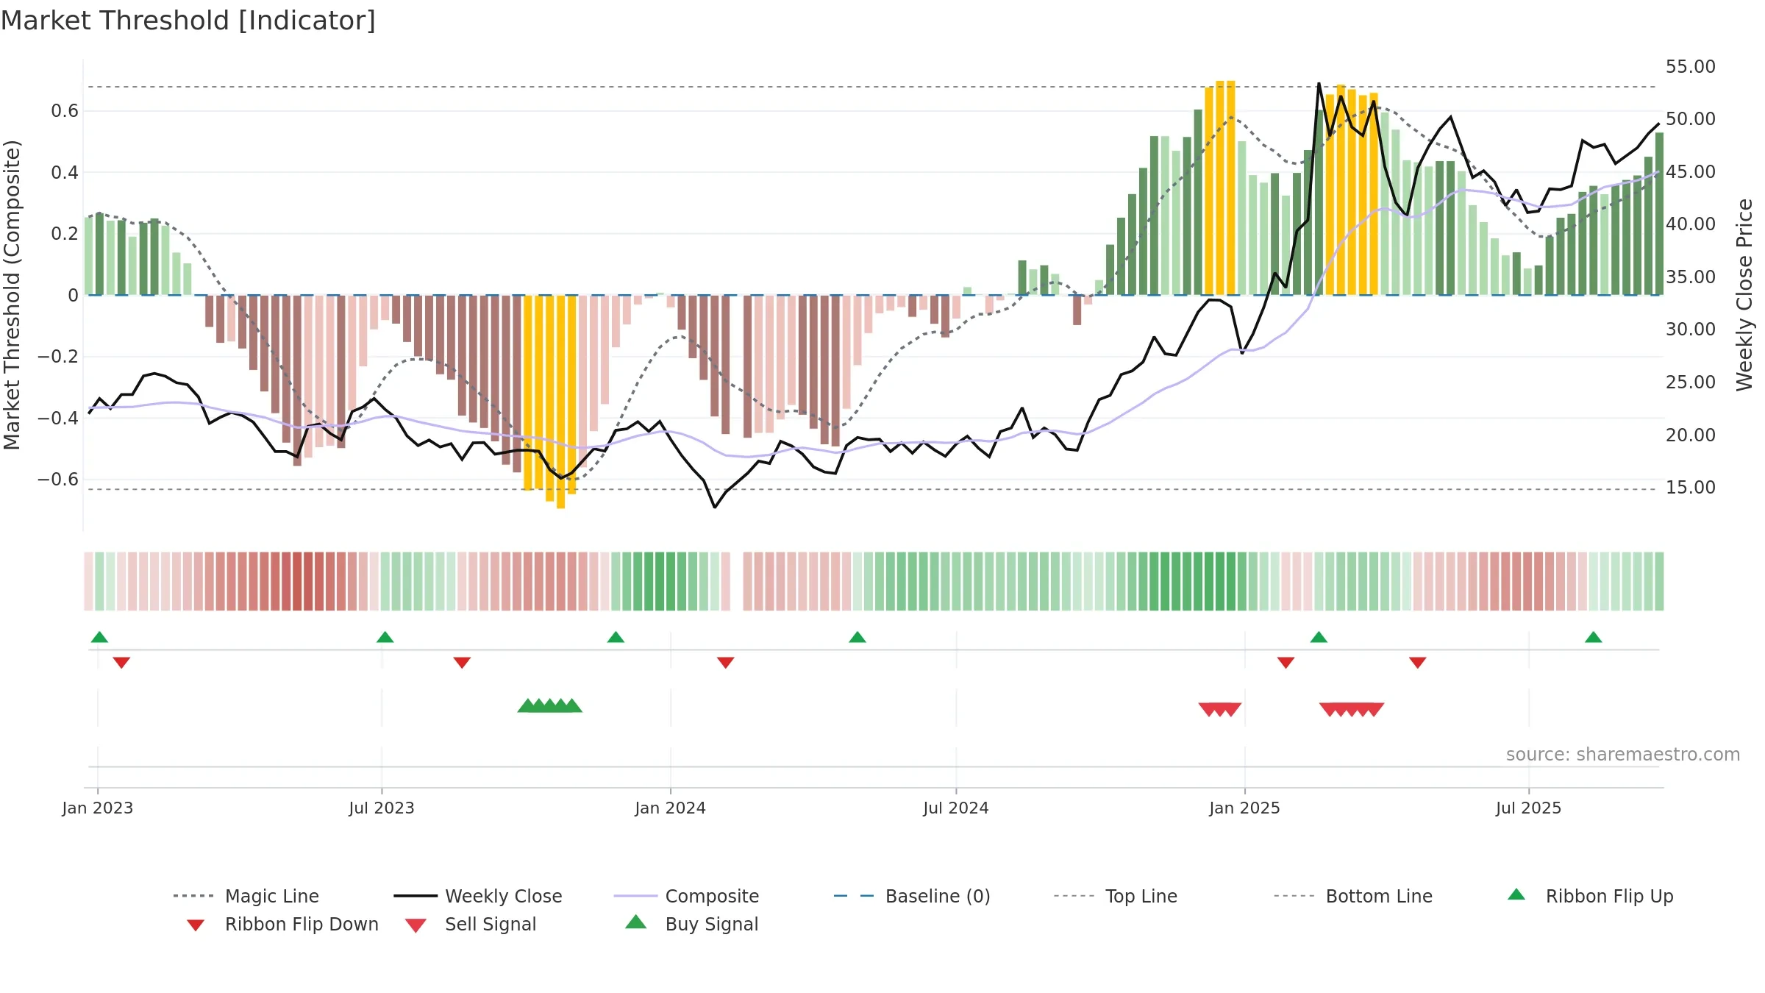Toggle the Top Line legend entry
This screenshot has width=1765, height=993.
pyautogui.click(x=1116, y=896)
